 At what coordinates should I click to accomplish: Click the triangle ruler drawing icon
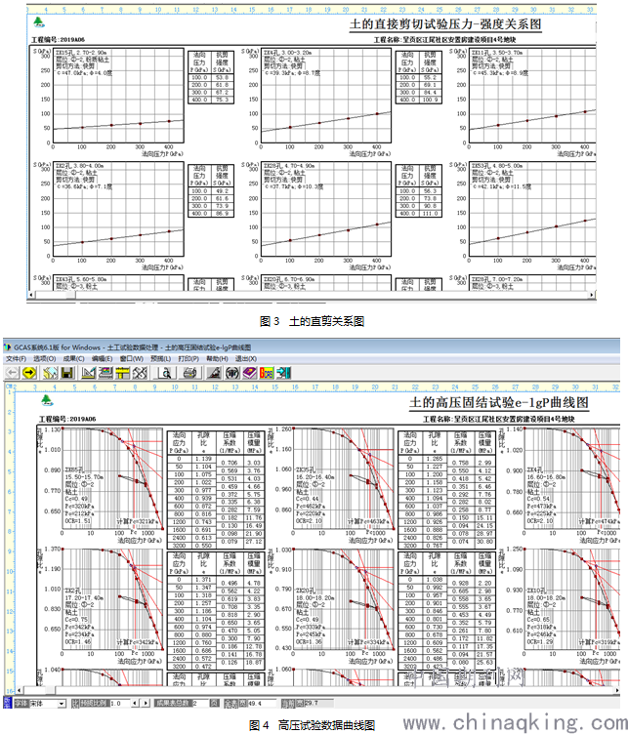pyautogui.click(x=88, y=373)
